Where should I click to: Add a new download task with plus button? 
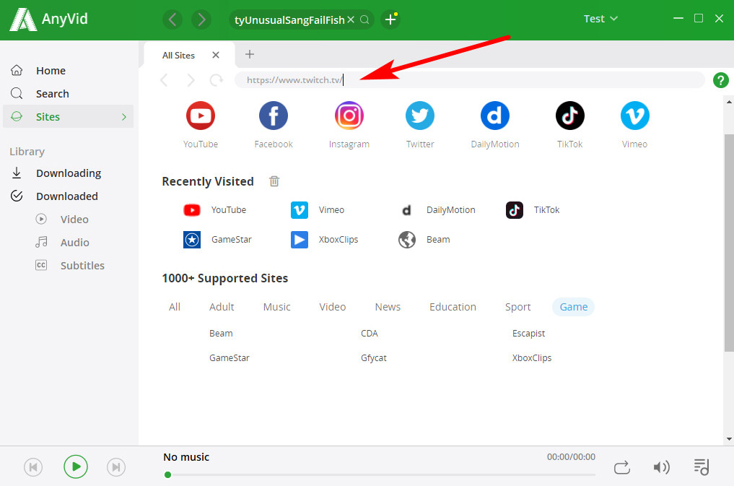tap(390, 19)
